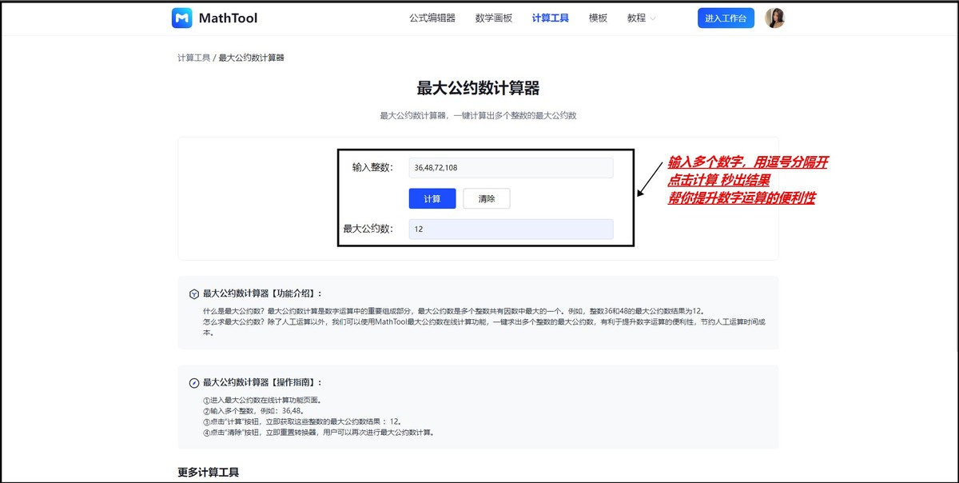Expand the 教程 dropdown menu
The width and height of the screenshot is (959, 483).
635,17
